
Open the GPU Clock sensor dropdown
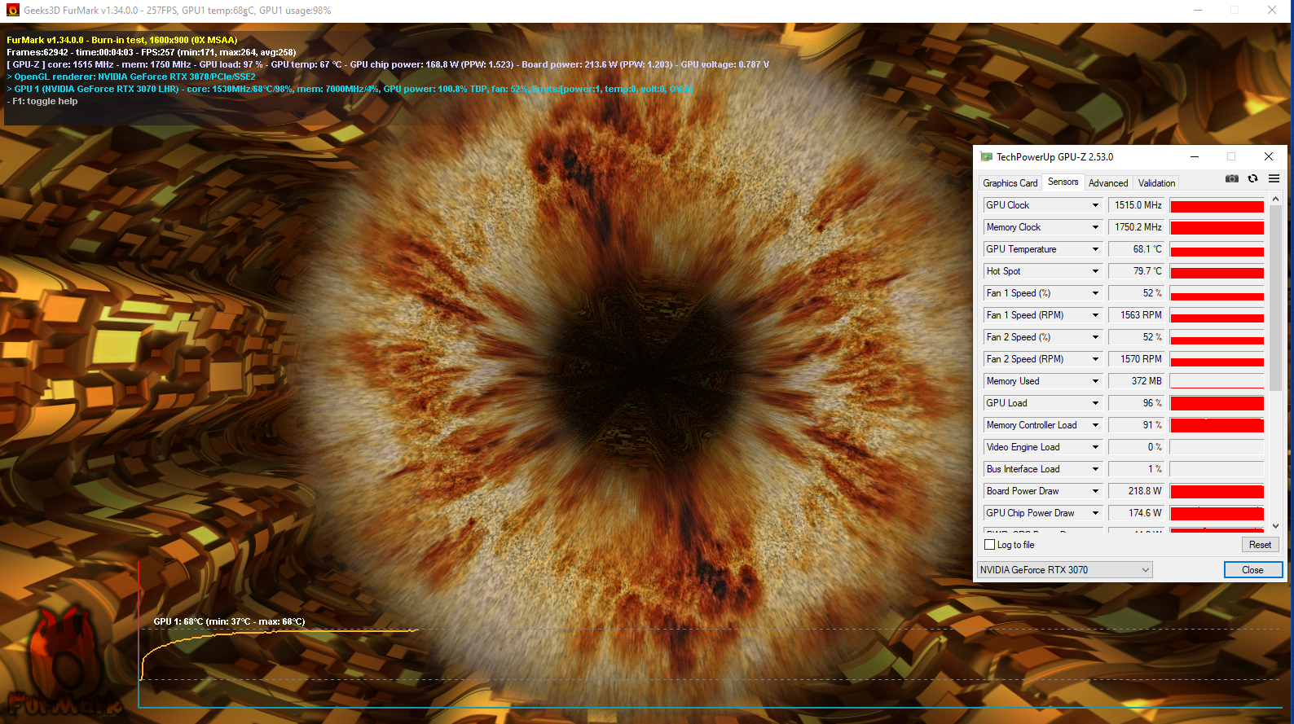pos(1095,205)
